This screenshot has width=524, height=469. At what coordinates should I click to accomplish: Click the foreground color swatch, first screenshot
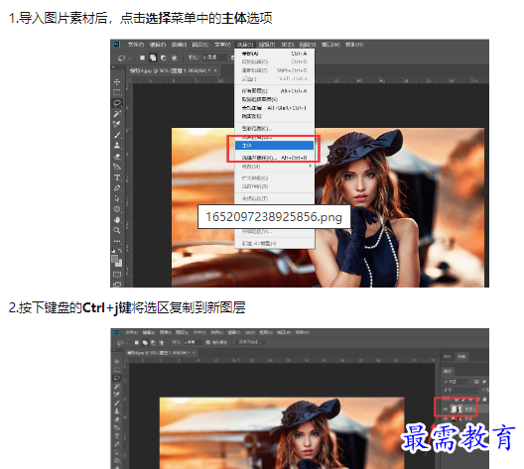[115, 259]
